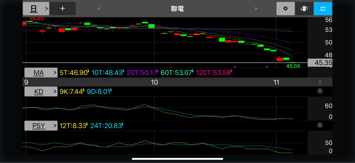Screen dimensions: 355x163
Task: Remove the PSY indicator panel with minus icon
Action: 320,126
